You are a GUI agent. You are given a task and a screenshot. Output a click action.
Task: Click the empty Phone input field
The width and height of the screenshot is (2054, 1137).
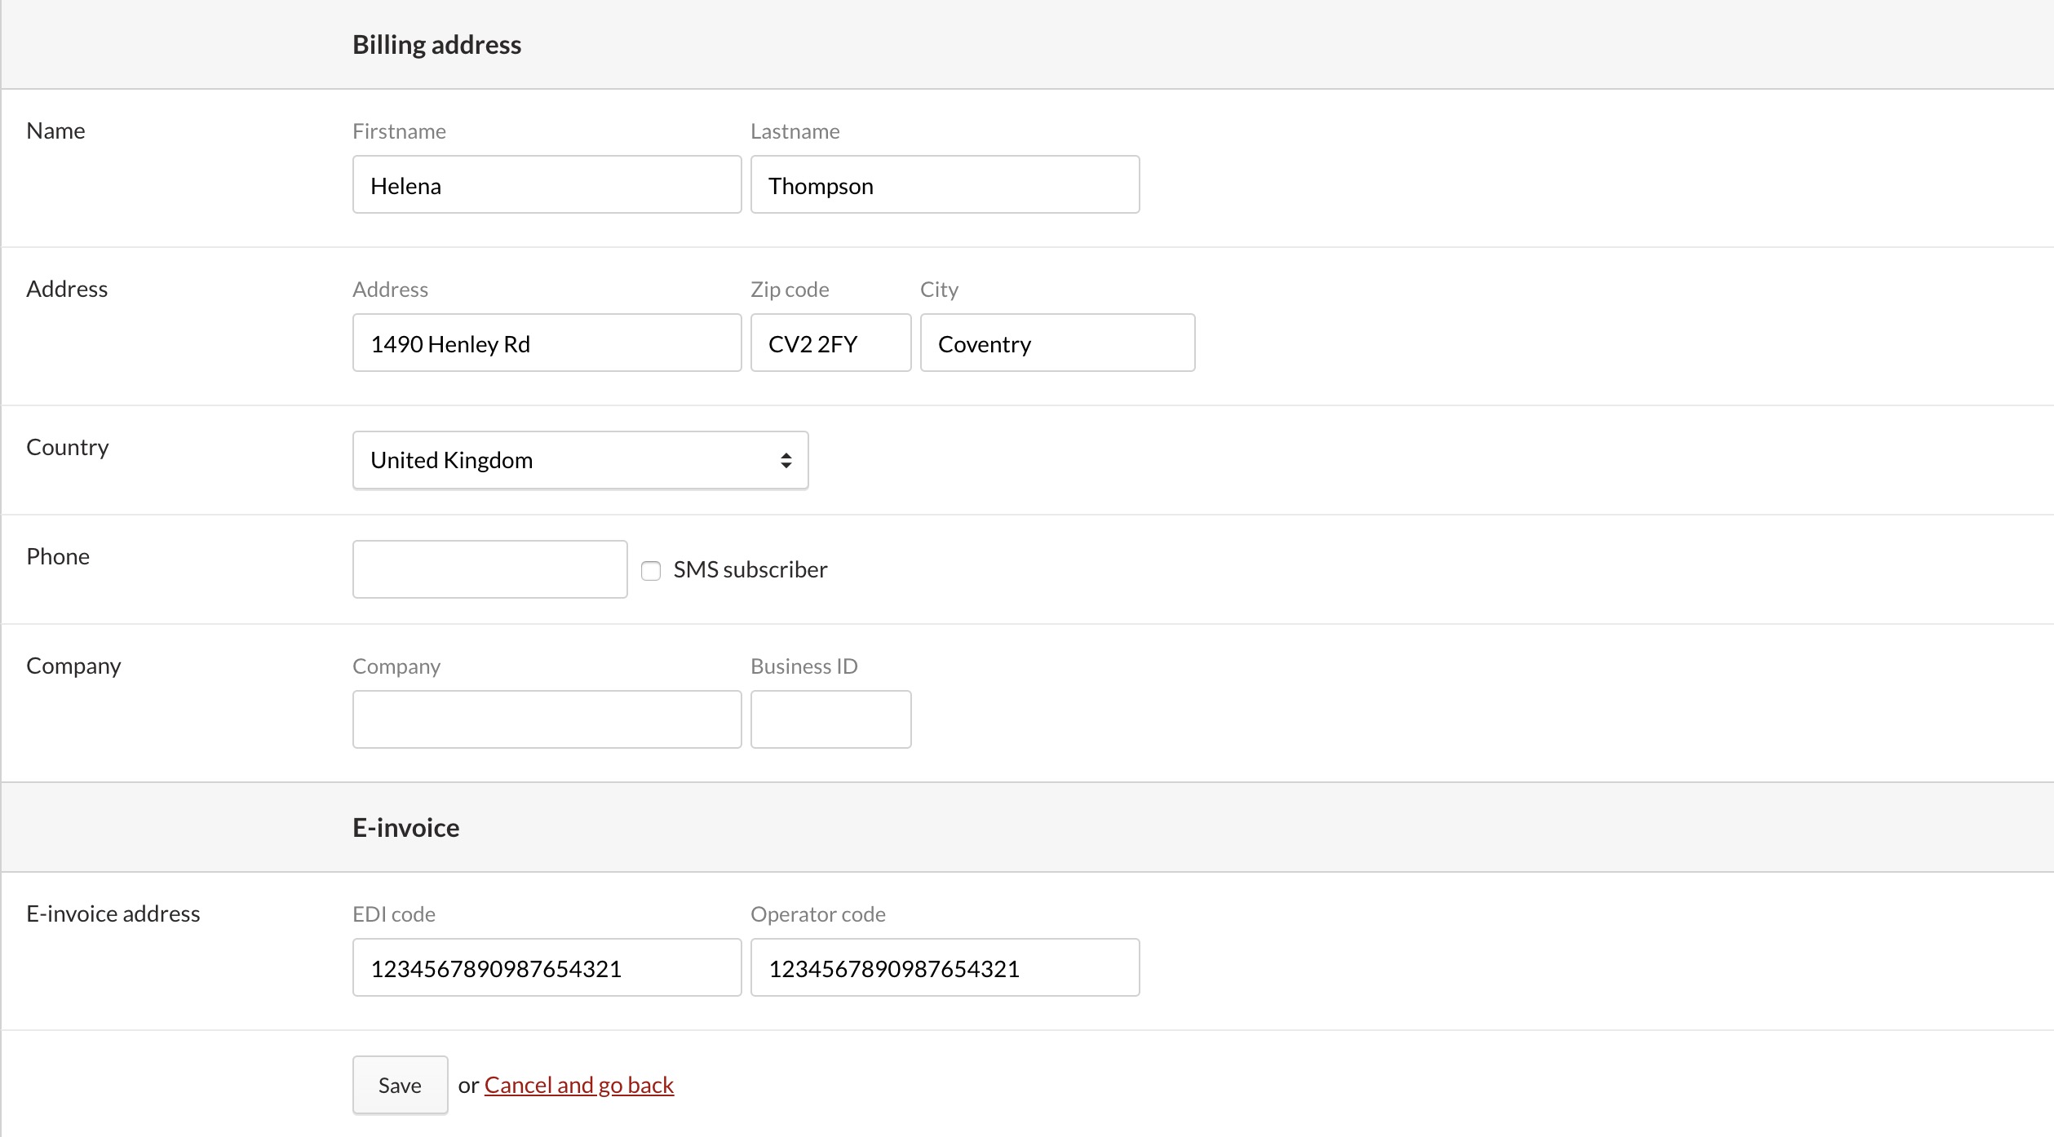pyautogui.click(x=489, y=569)
